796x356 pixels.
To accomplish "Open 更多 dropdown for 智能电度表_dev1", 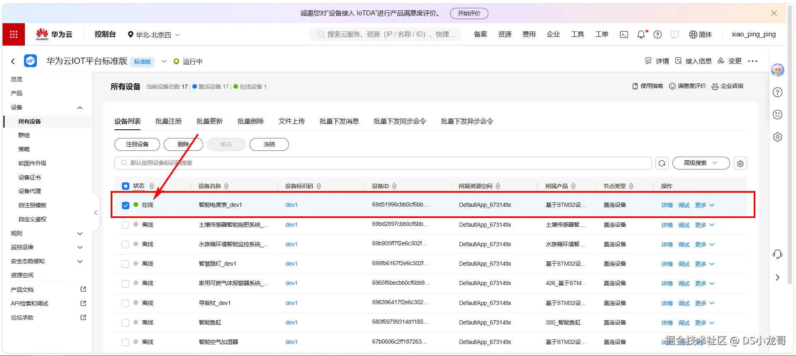I will point(705,205).
